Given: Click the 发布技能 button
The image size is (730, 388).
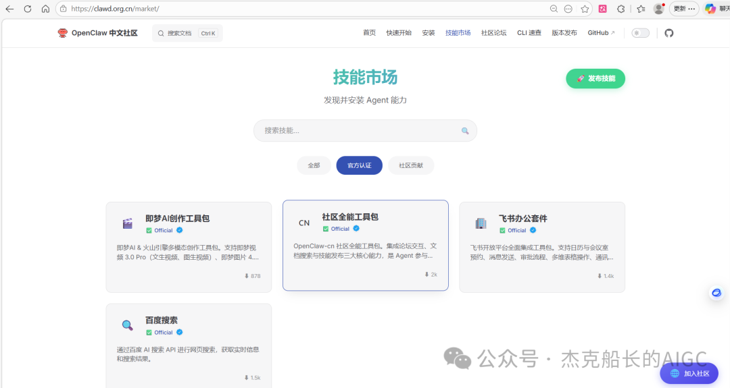Looking at the screenshot, I should pyautogui.click(x=595, y=78).
